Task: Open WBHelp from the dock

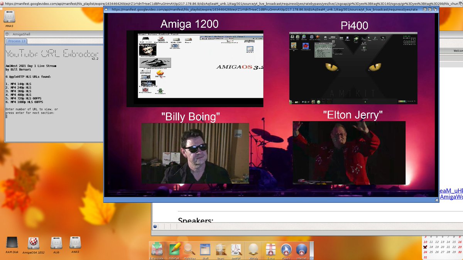Action: pos(253,251)
